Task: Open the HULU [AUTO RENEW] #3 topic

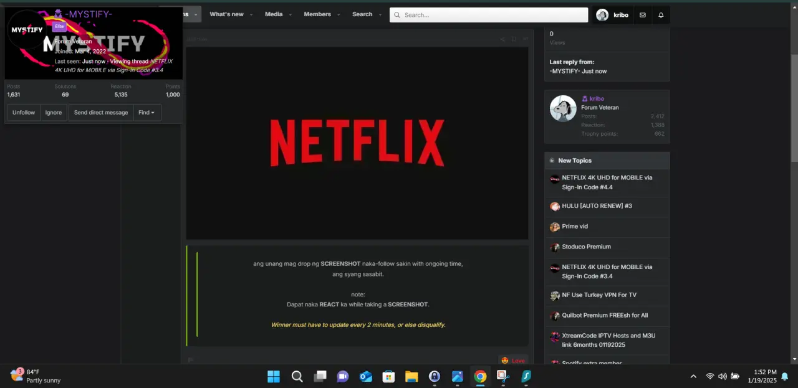Action: tap(597, 206)
